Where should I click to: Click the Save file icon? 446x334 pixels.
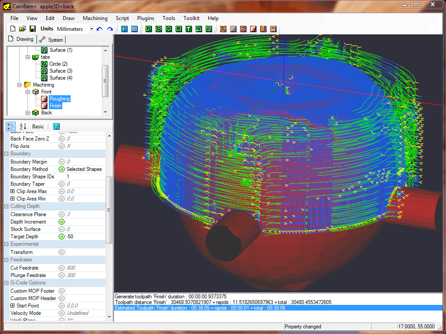tap(32, 29)
